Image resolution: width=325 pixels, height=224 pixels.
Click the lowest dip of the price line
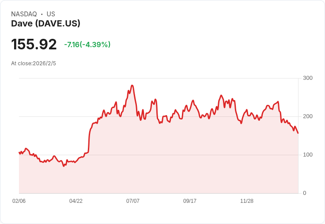click(x=64, y=166)
